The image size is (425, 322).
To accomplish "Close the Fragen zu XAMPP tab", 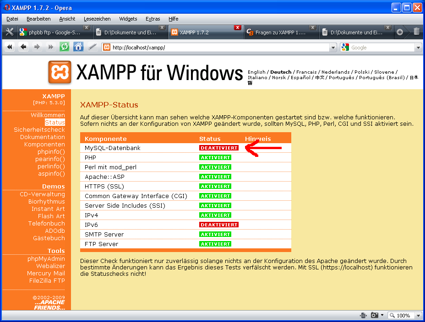I will (x=313, y=27).
